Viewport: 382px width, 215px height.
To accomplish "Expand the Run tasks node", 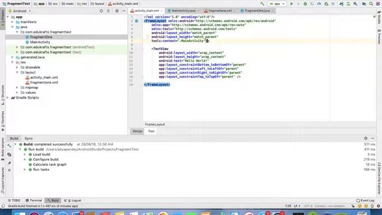I will 25,170.
